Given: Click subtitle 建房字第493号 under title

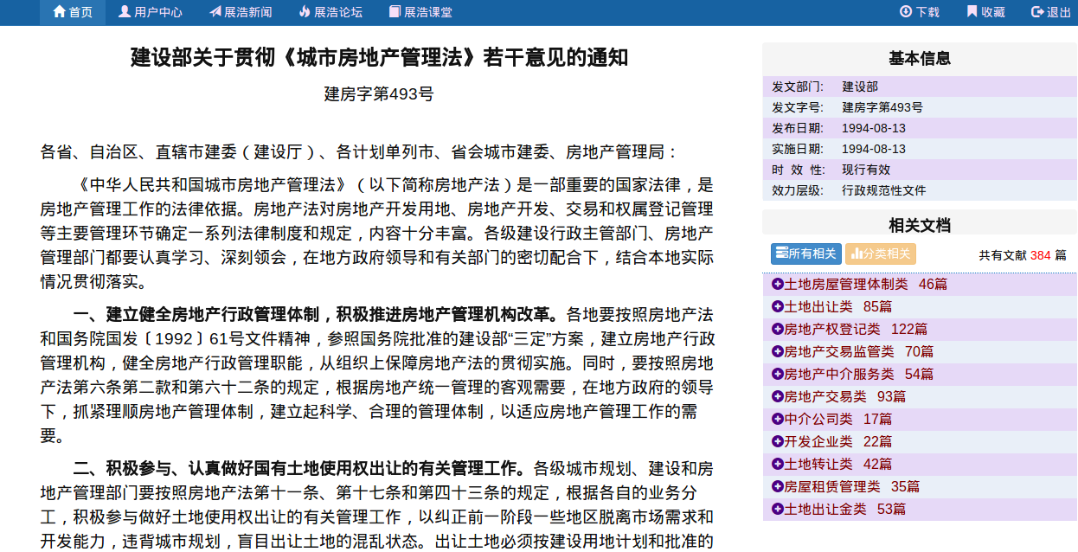Looking at the screenshot, I should (379, 94).
